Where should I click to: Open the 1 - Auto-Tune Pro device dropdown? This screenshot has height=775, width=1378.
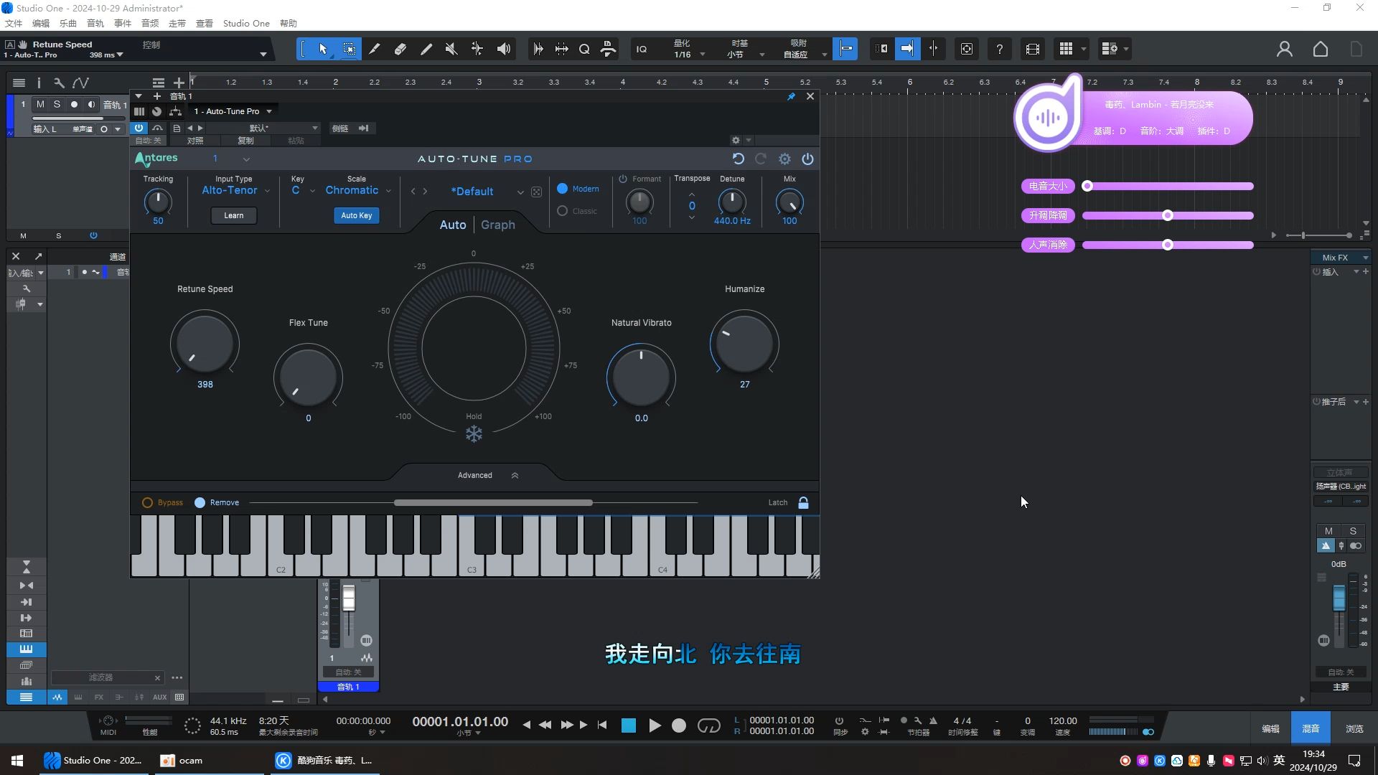[x=233, y=111]
